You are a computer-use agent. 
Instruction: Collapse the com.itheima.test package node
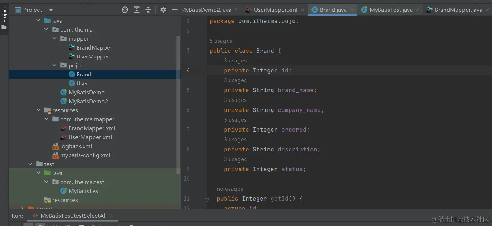(x=46, y=182)
